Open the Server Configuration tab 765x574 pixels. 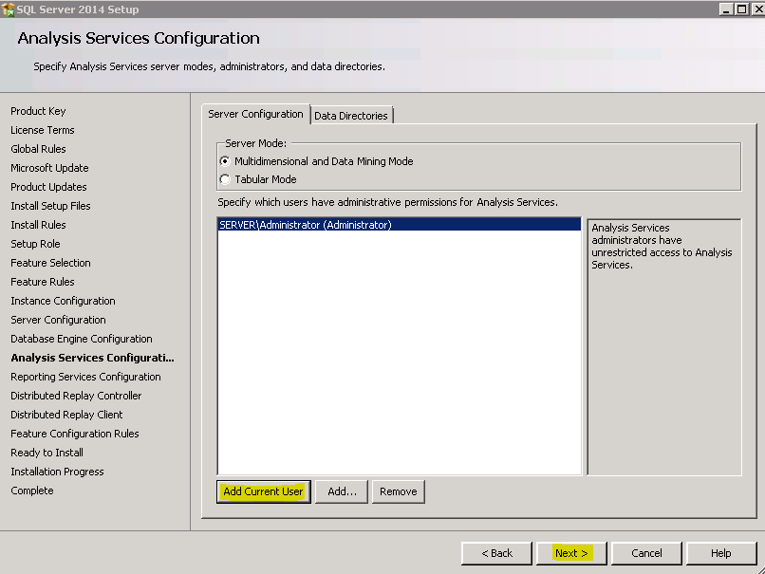point(255,114)
